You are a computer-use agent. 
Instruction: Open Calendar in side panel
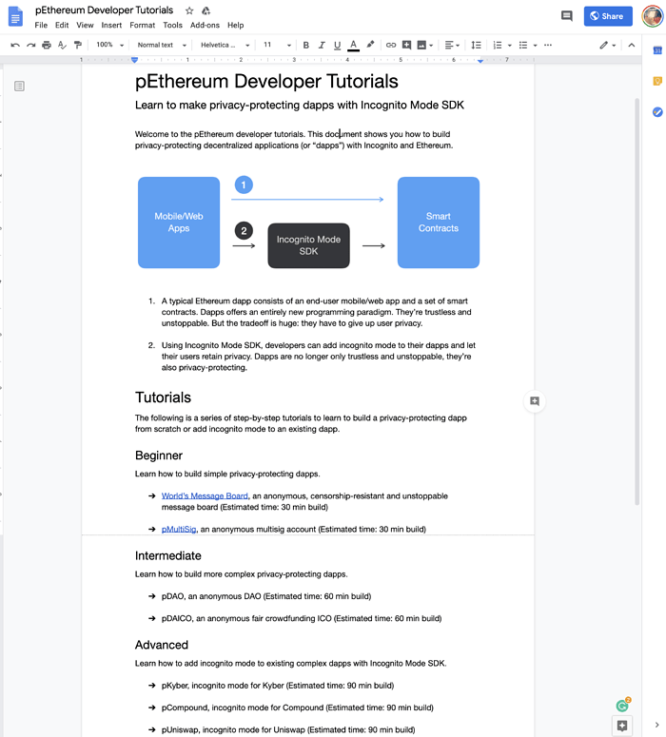pyautogui.click(x=657, y=50)
